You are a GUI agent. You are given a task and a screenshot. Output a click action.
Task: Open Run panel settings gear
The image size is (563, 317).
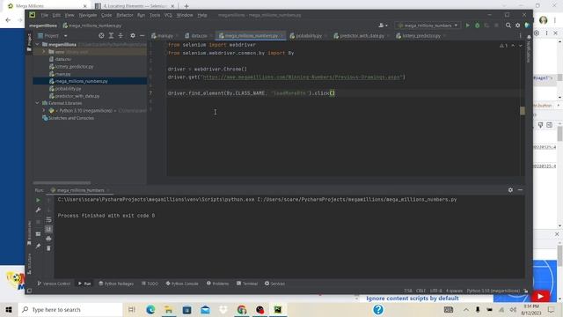(x=510, y=190)
